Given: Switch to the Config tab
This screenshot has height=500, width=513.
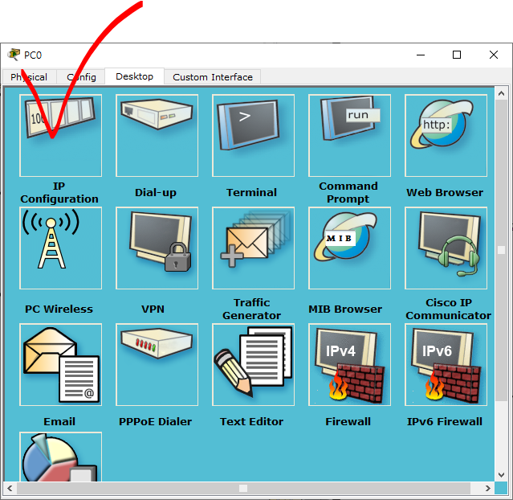Looking at the screenshot, I should coord(81,77).
